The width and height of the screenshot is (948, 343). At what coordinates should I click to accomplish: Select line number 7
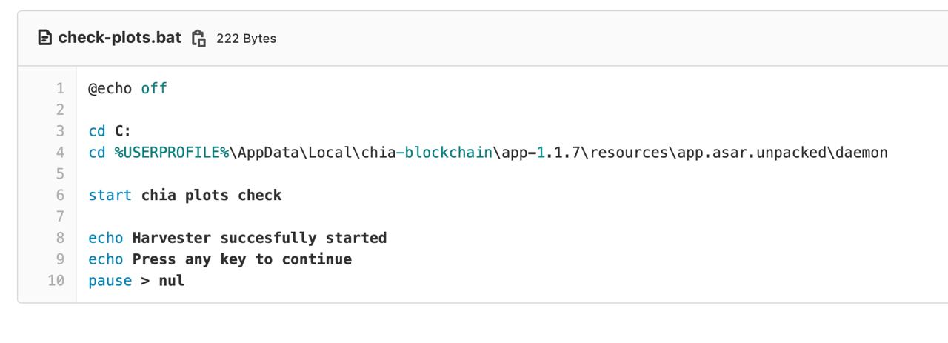pyautogui.click(x=60, y=217)
